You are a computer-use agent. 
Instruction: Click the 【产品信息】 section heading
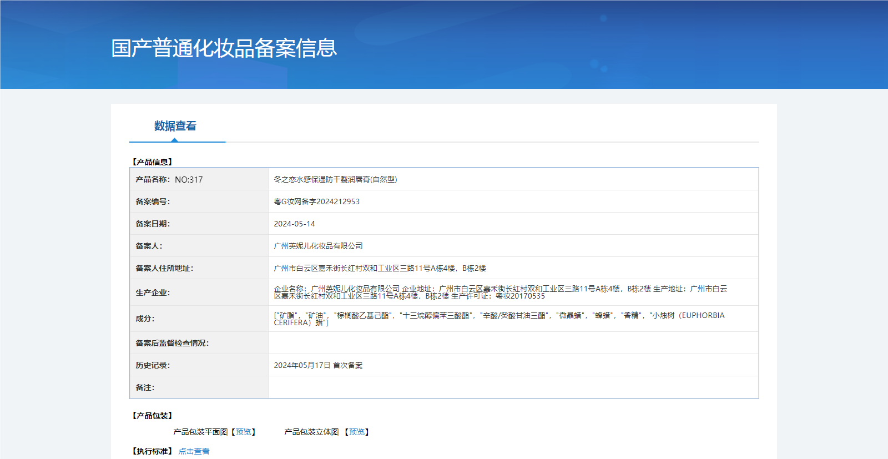(153, 162)
